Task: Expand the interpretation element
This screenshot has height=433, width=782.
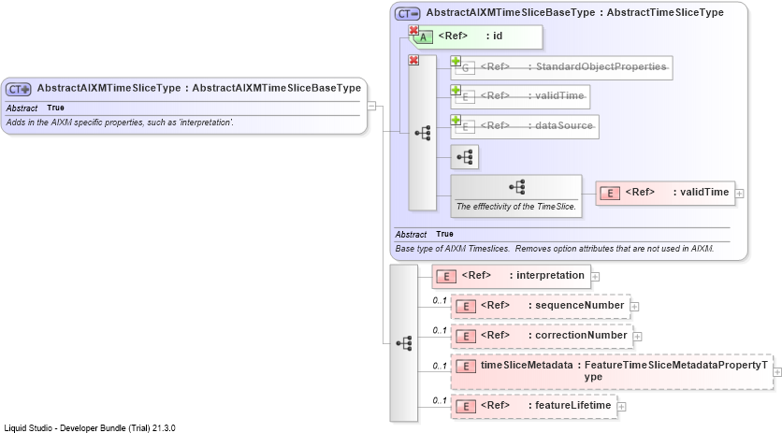Action: (x=595, y=277)
